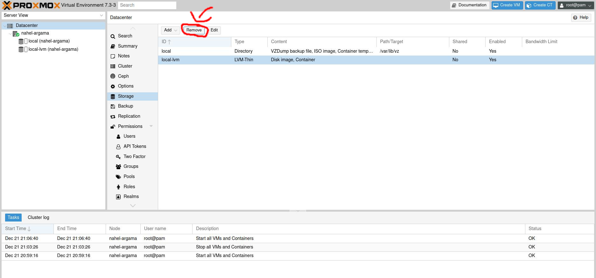Screen dimensions: 596x278
Task: Select the Summary menu item
Action: tap(128, 46)
